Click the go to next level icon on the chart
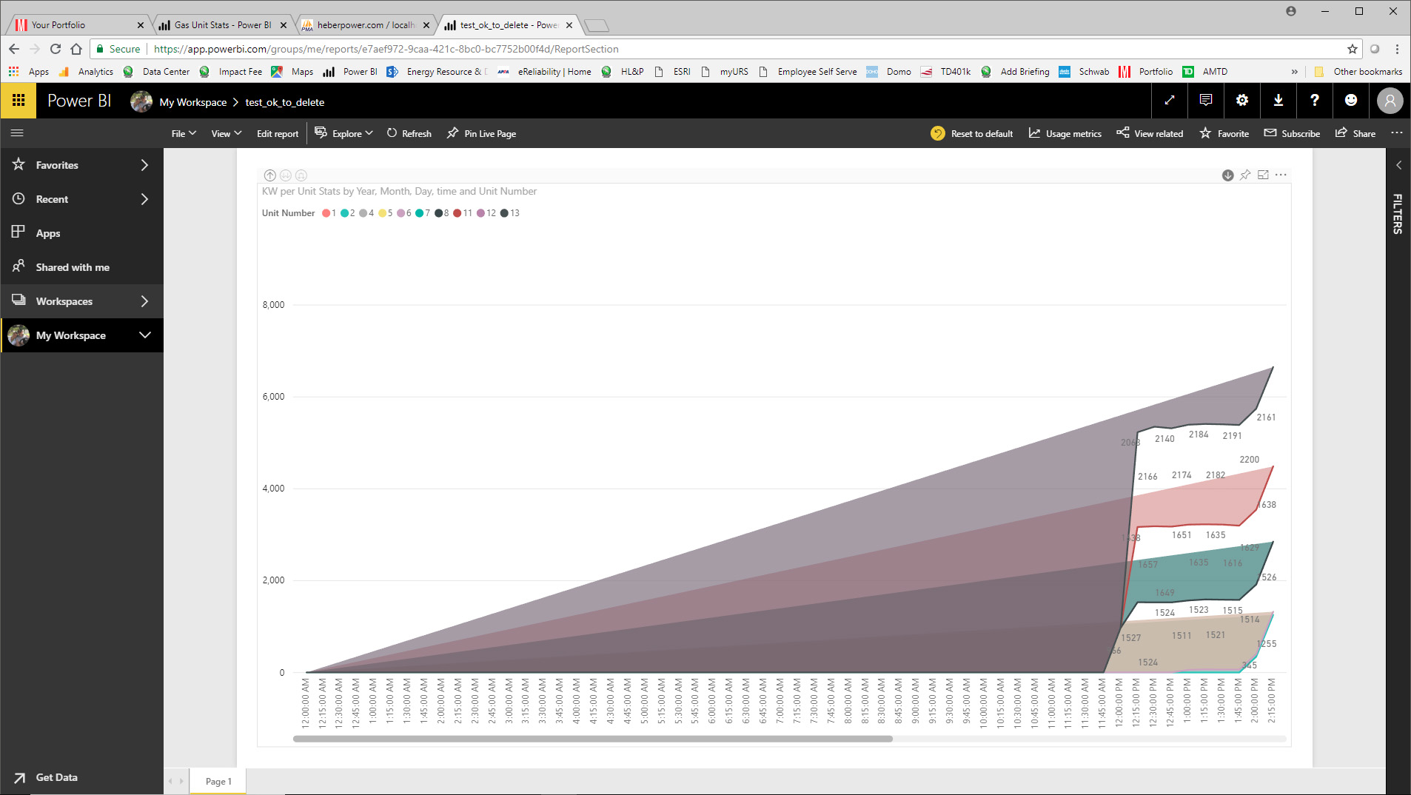The width and height of the screenshot is (1411, 795). pos(286,175)
